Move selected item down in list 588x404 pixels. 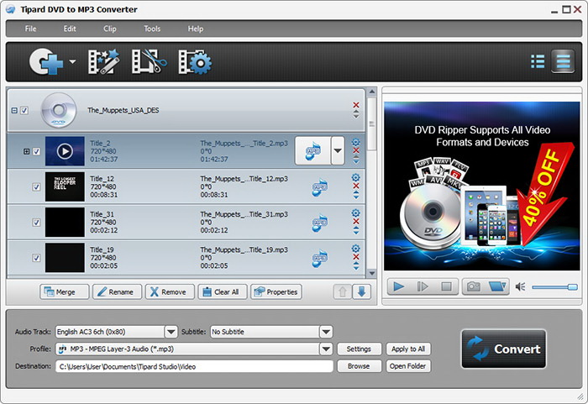click(x=361, y=291)
